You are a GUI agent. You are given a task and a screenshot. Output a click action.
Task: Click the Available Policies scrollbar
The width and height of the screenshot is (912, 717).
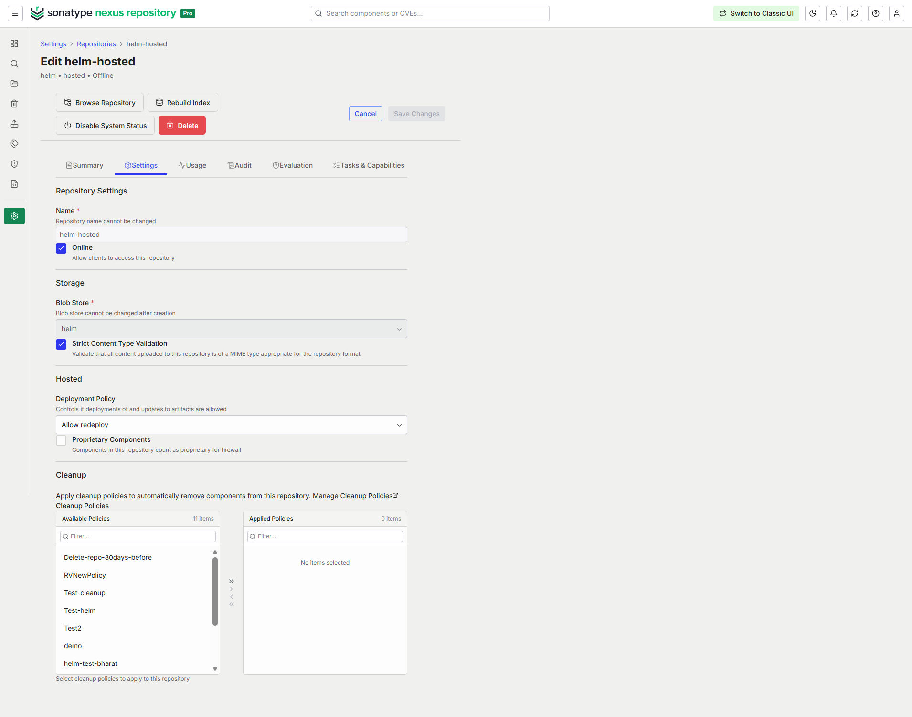coord(215,591)
